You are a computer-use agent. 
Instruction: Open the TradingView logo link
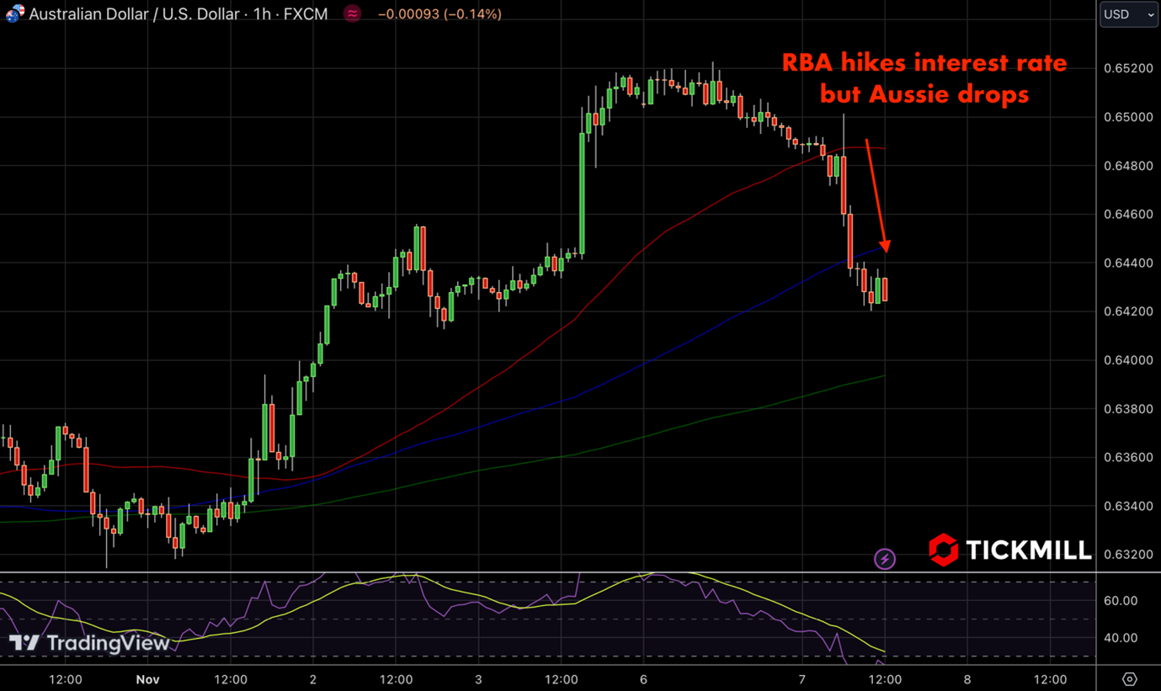[x=88, y=643]
